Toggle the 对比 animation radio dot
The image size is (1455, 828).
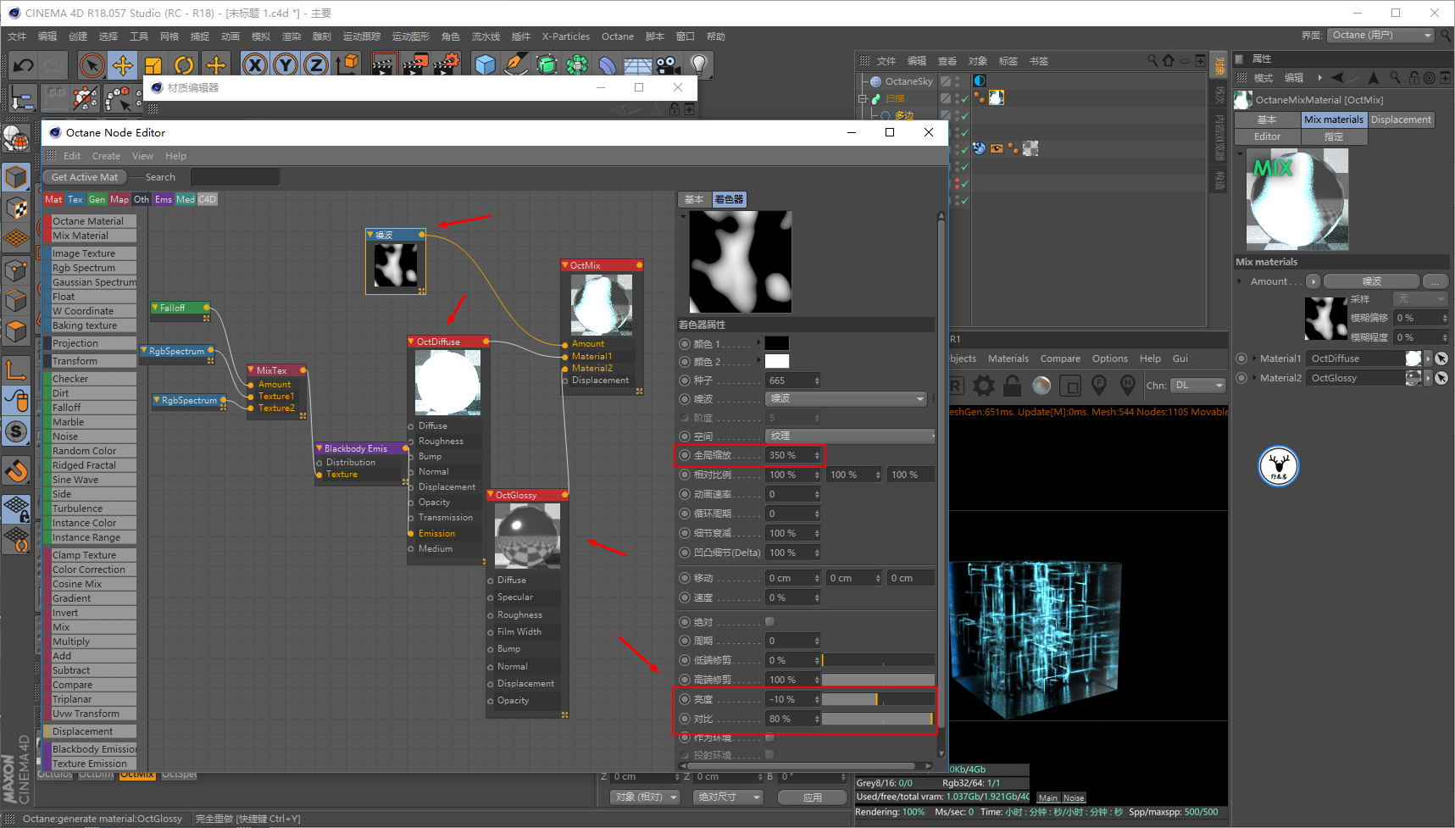pyautogui.click(x=686, y=719)
